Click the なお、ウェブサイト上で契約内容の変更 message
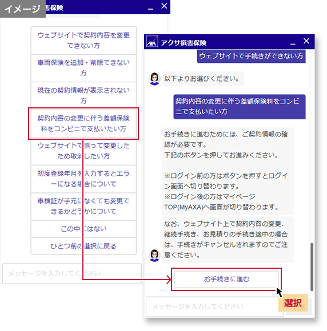 pyautogui.click(x=228, y=240)
